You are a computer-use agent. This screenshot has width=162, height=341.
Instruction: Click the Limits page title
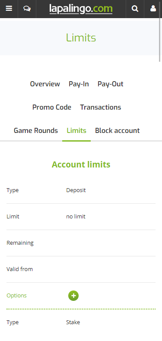coord(81,38)
